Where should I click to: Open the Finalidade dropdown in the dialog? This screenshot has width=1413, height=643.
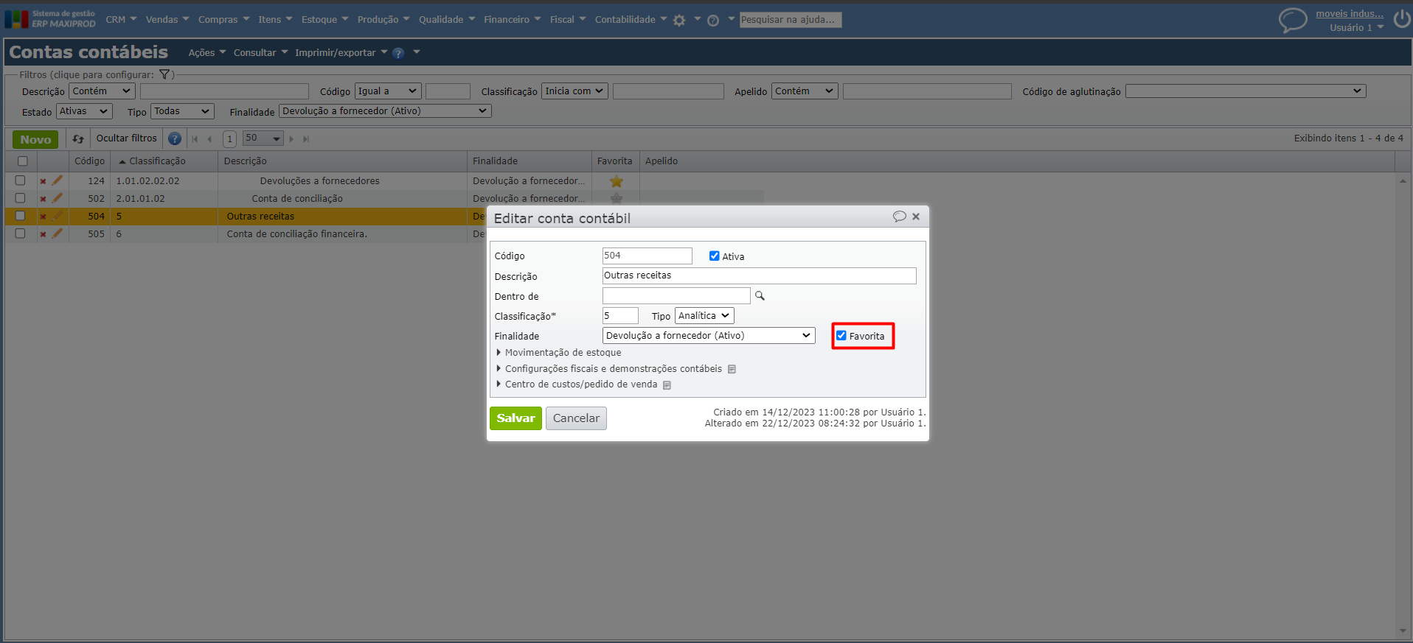(x=709, y=336)
